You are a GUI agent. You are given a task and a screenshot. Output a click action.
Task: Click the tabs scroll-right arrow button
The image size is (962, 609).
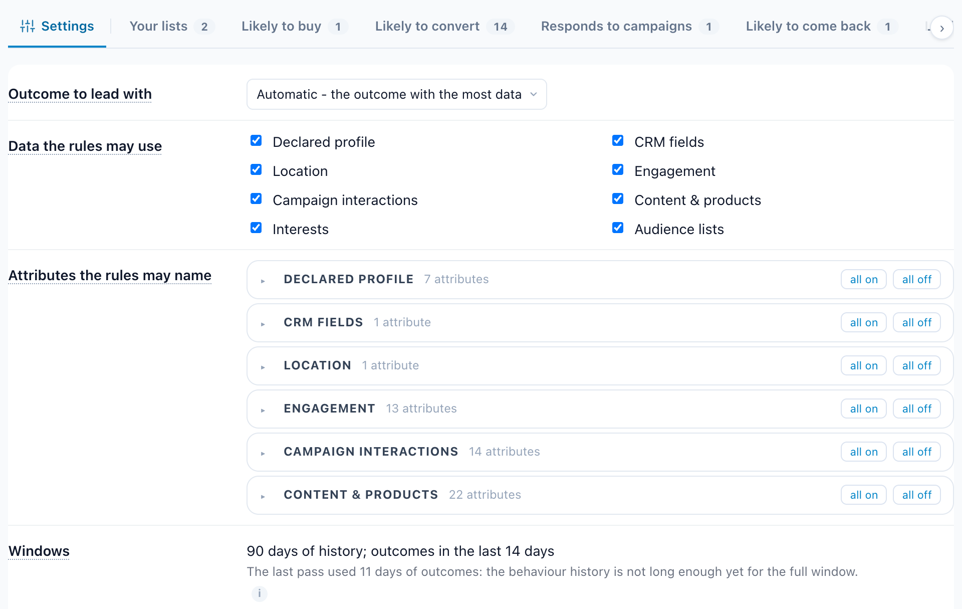click(942, 28)
